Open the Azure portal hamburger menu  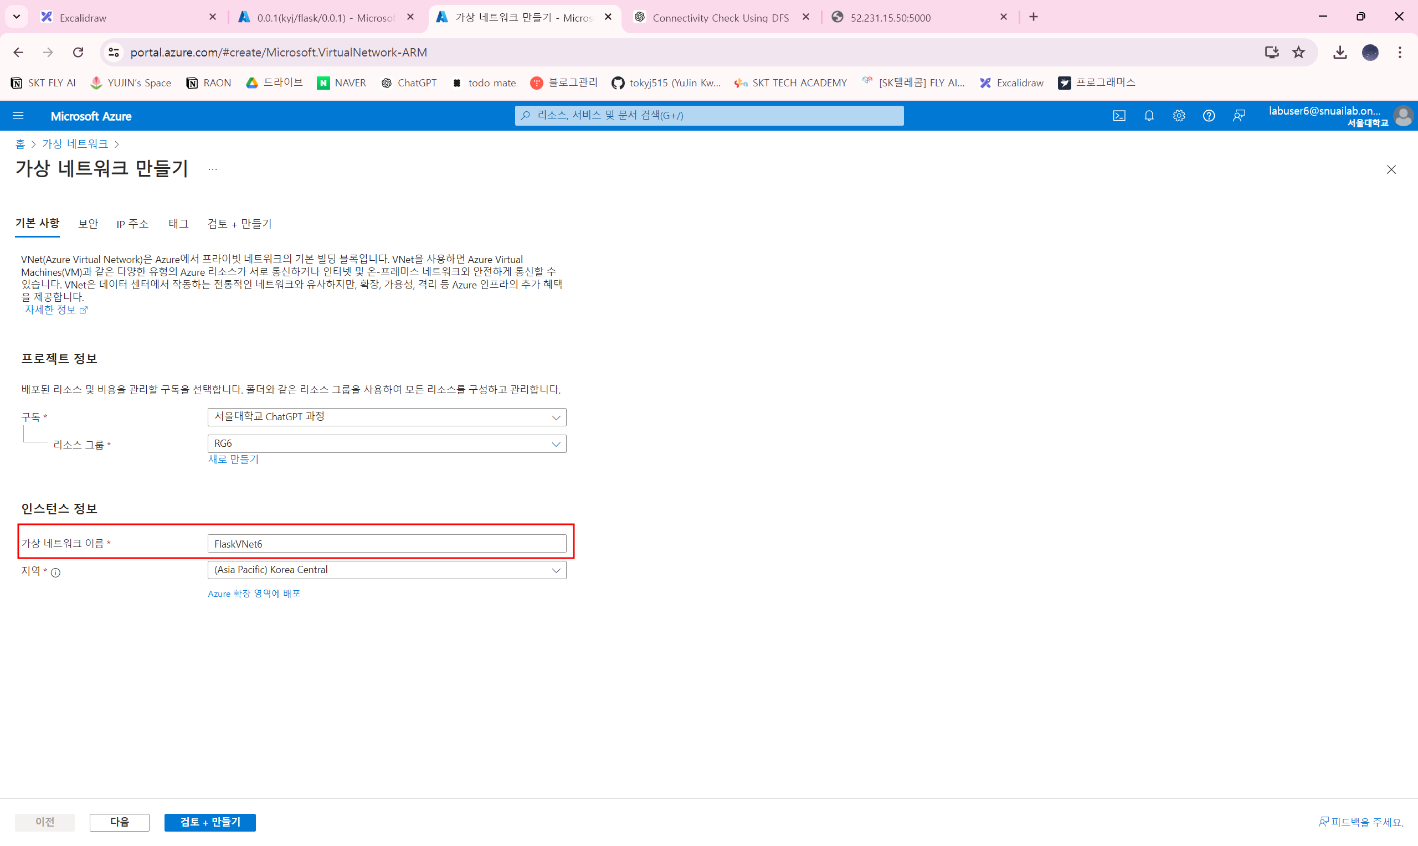coord(18,116)
